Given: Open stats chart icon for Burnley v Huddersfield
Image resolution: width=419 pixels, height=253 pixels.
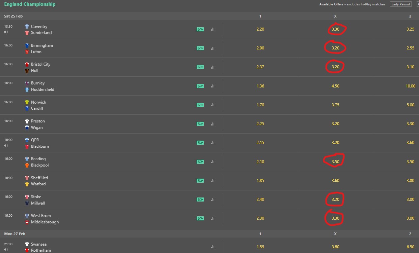Looking at the screenshot, I should (x=213, y=86).
